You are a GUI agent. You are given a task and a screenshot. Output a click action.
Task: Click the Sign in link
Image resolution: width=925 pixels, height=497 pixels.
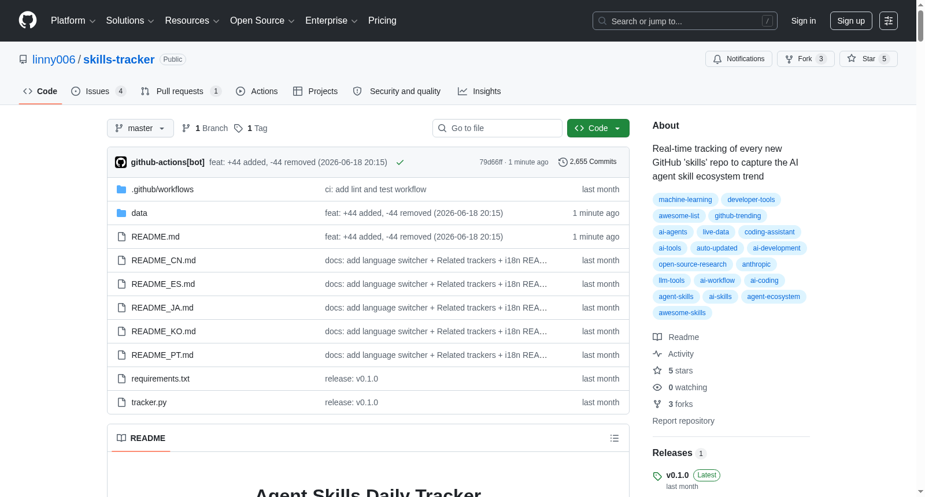(x=803, y=21)
